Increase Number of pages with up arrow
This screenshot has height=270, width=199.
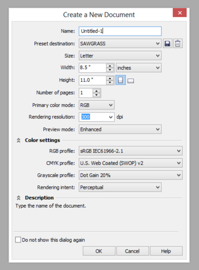[x=96, y=91]
